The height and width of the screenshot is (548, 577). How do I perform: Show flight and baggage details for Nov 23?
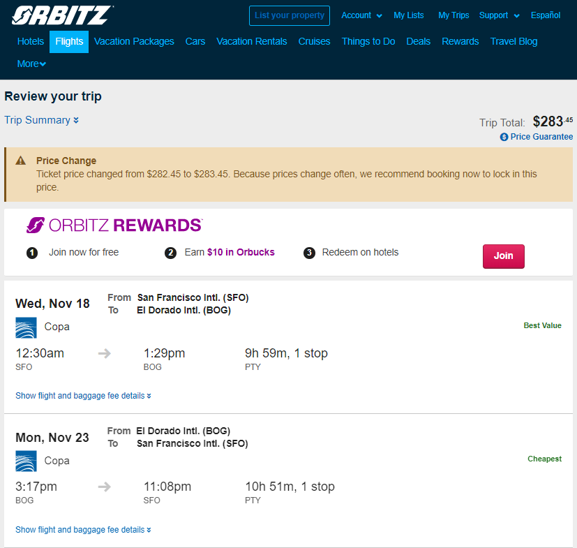(x=83, y=530)
